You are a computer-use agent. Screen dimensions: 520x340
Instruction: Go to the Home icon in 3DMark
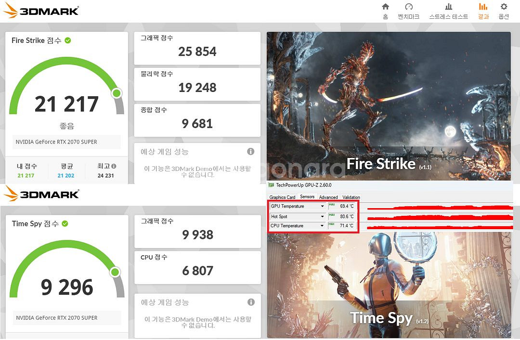385,7
